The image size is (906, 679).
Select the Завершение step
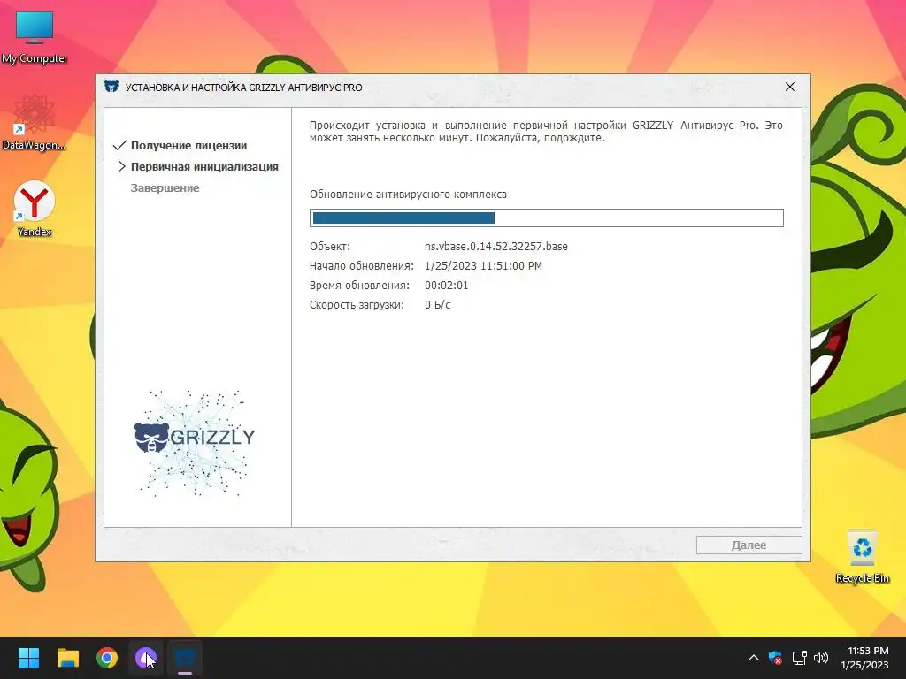click(165, 187)
